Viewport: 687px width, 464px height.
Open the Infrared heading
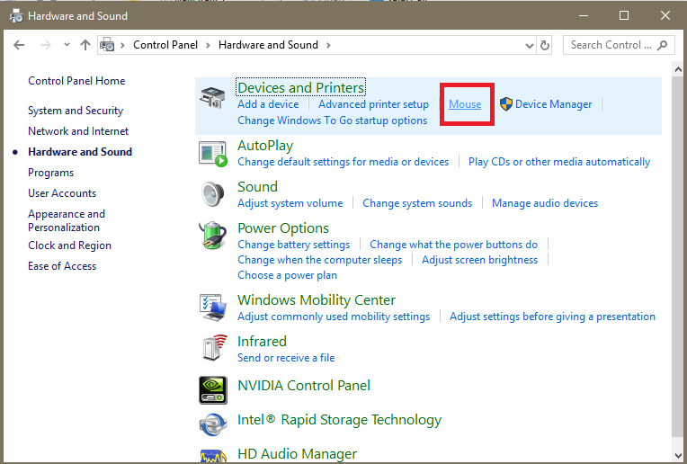pyautogui.click(x=262, y=342)
